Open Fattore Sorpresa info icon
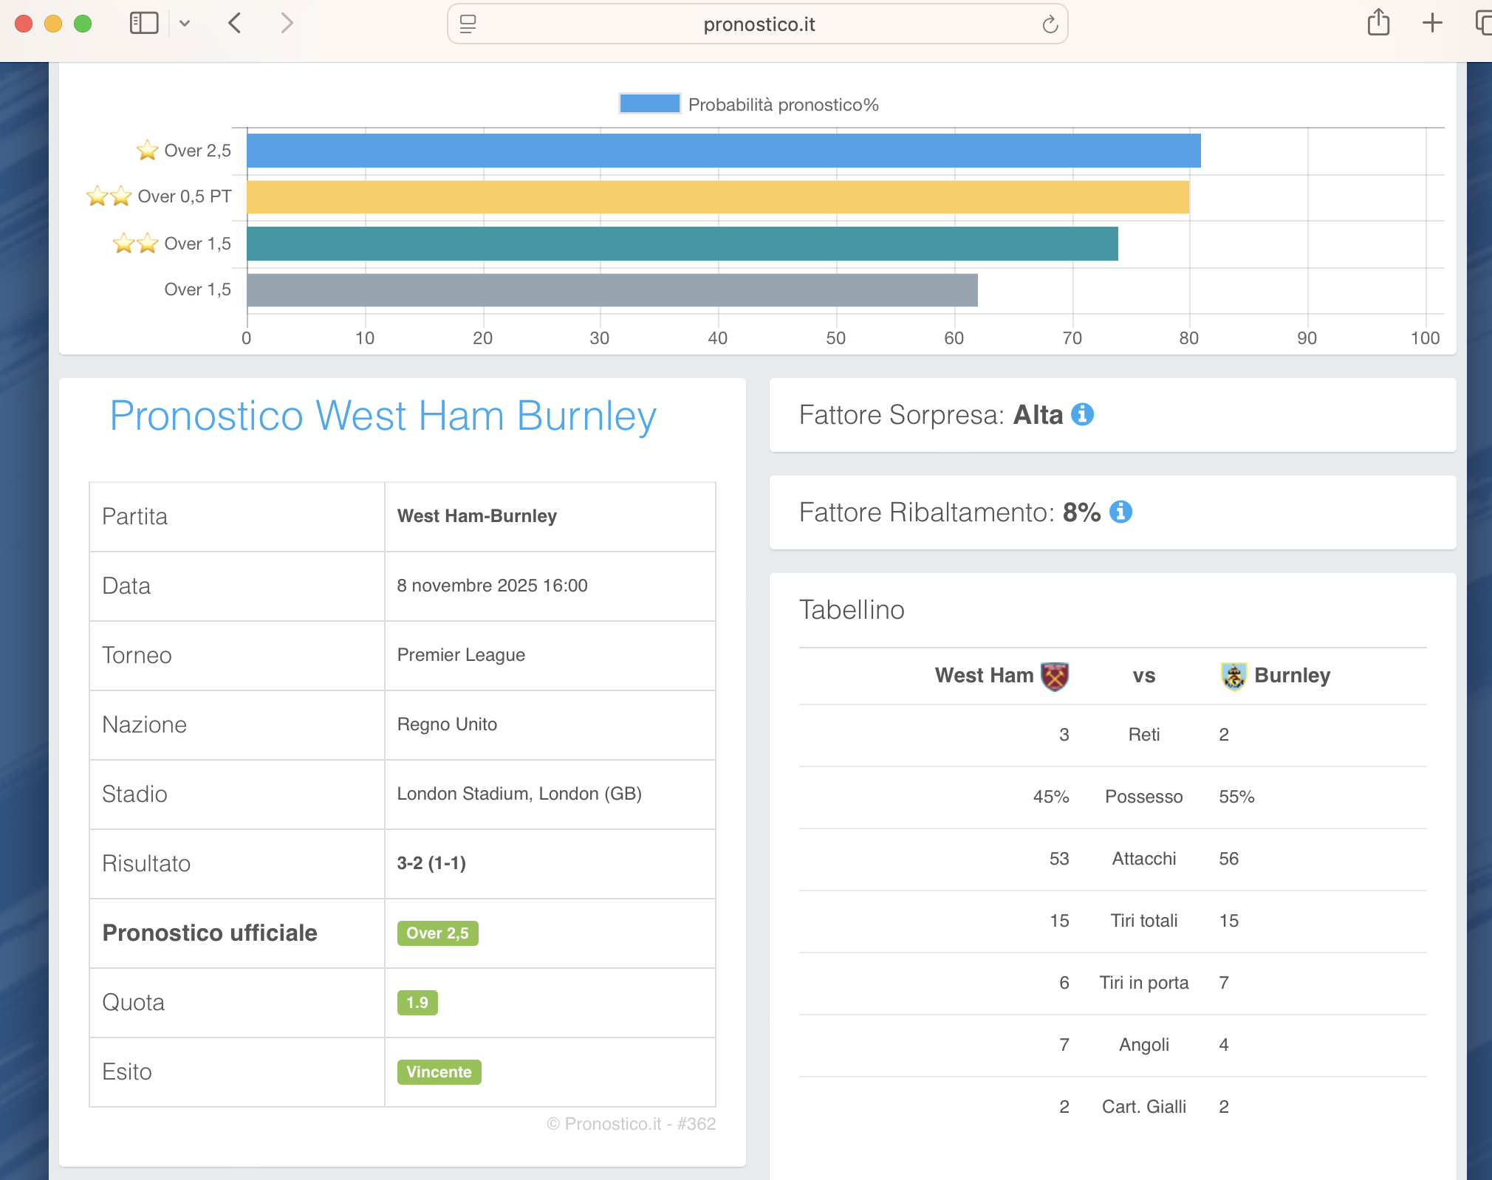 (x=1082, y=414)
